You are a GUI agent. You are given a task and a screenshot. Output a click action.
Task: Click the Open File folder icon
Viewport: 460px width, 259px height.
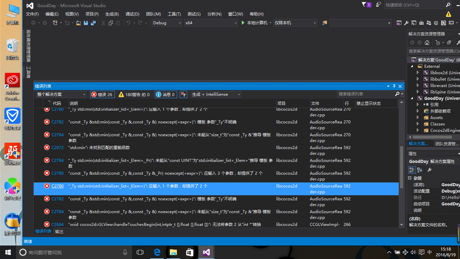point(78,23)
